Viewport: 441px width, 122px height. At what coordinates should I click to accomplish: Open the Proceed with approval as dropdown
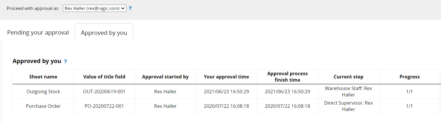click(94, 8)
